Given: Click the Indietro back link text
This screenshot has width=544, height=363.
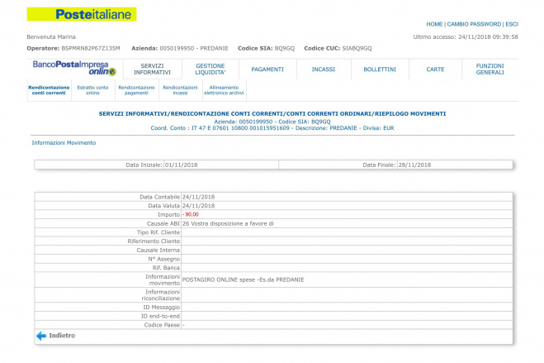Looking at the screenshot, I should 62,336.
